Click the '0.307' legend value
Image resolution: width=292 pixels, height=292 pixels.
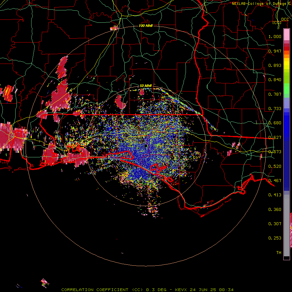275,224
